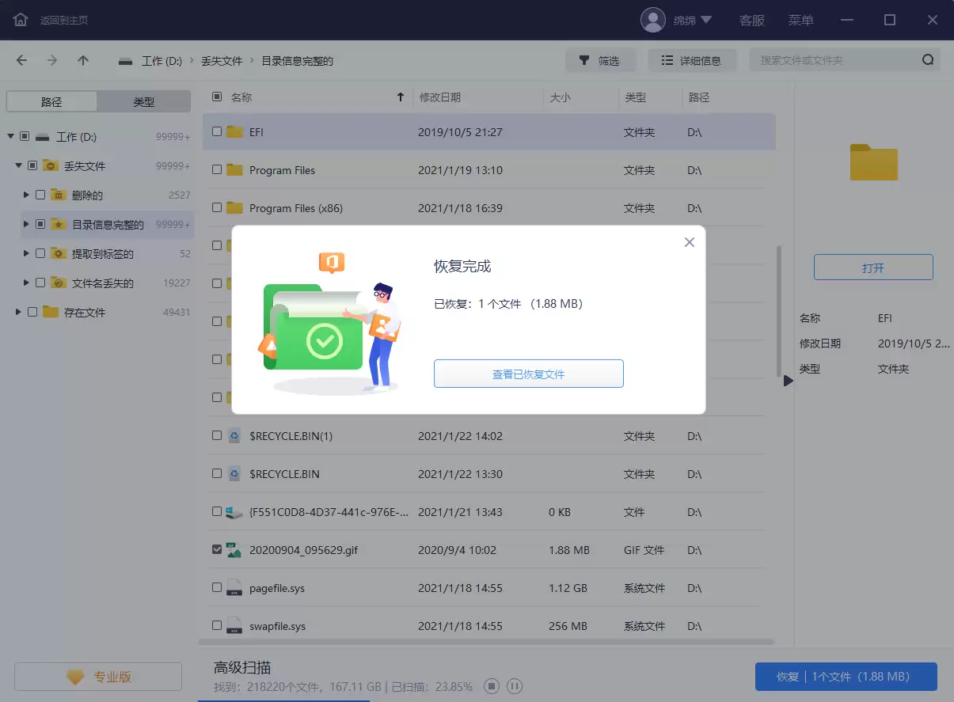Click the 专业版 crown upgrade icon
Viewport: 954px width, 702px height.
(74, 677)
